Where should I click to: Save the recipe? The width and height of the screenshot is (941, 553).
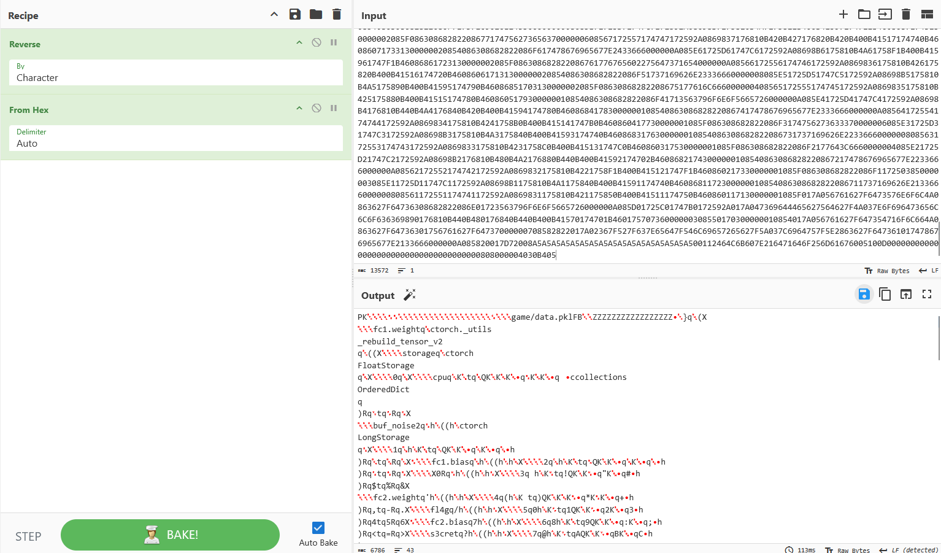pyautogui.click(x=295, y=14)
